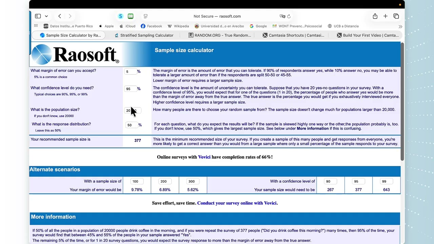Open the UCB a Distancia bookmark
434x244 pixels.
point(343,26)
